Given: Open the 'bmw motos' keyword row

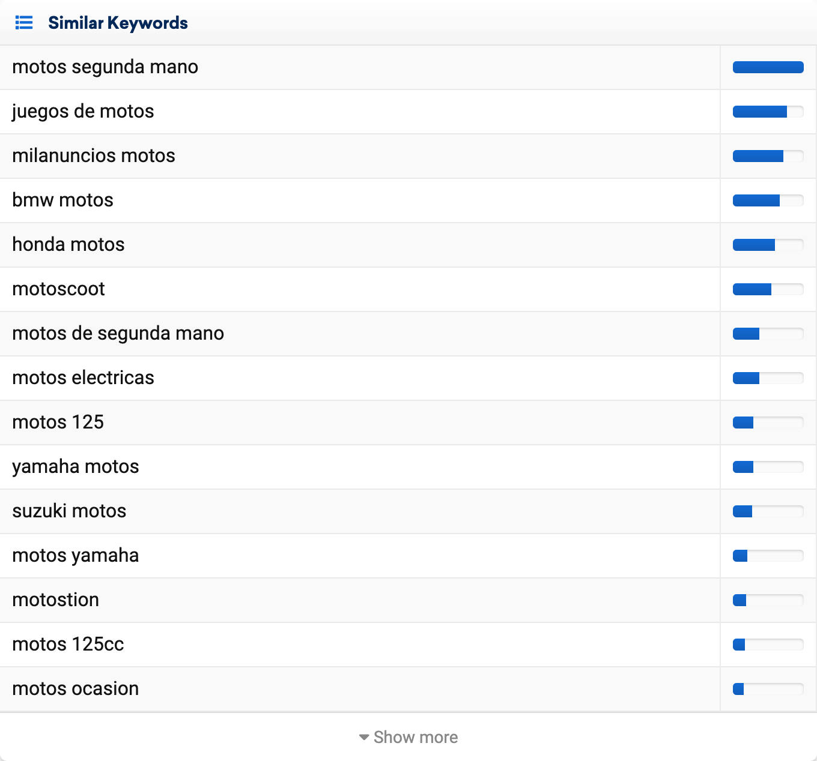Looking at the screenshot, I should pos(62,200).
